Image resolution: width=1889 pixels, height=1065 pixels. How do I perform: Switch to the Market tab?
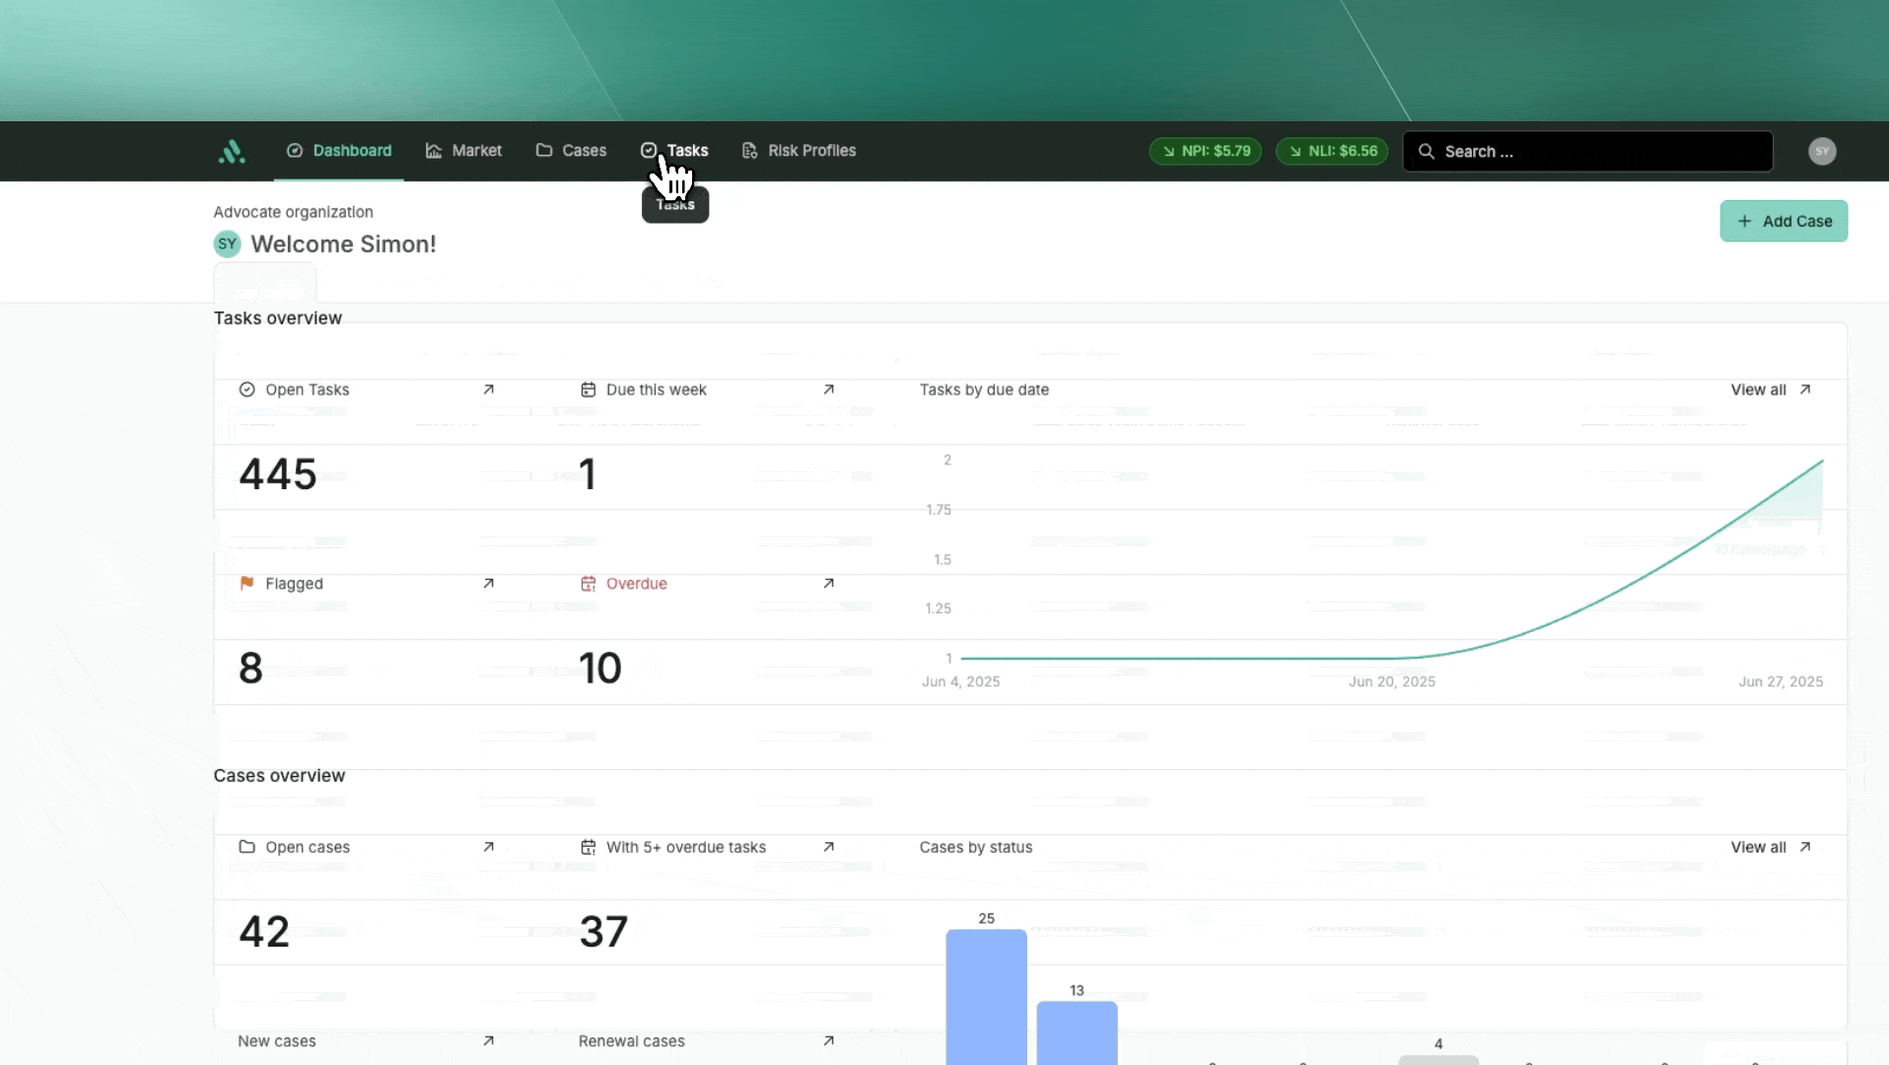tap(463, 151)
